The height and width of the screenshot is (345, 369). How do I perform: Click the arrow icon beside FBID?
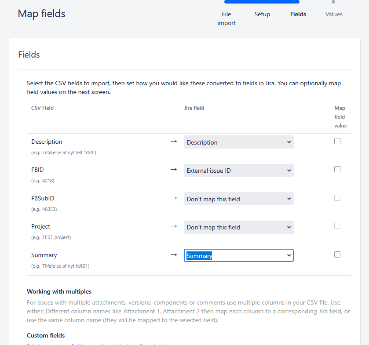tap(174, 170)
